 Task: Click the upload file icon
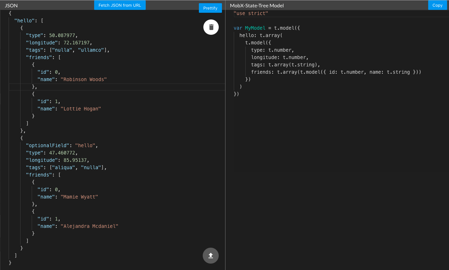tap(211, 256)
